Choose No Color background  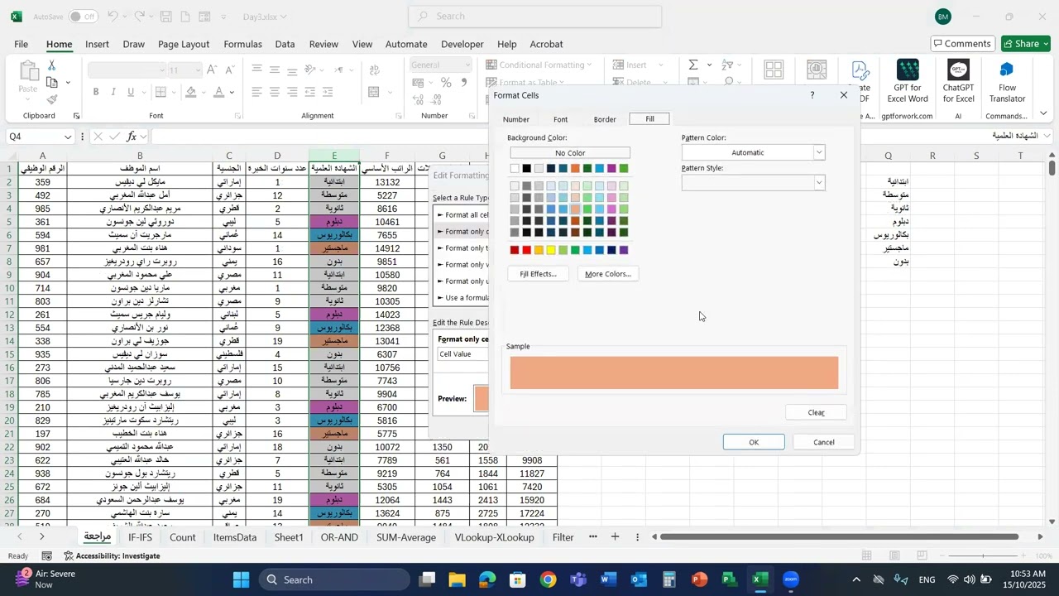point(570,153)
